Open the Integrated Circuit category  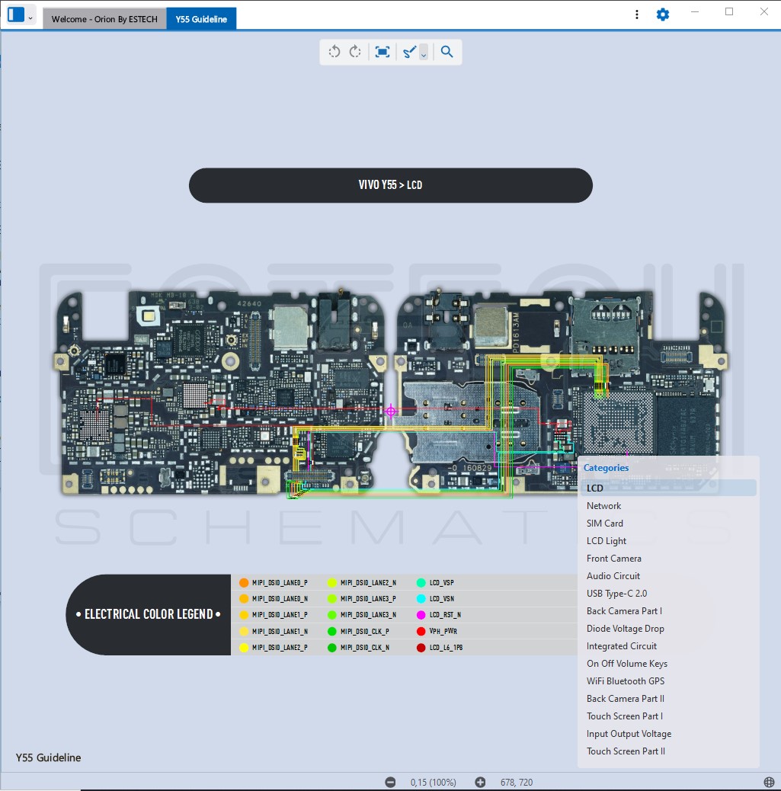(668, 645)
